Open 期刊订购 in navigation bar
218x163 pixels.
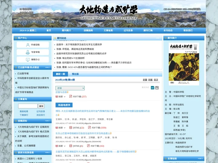148,30
